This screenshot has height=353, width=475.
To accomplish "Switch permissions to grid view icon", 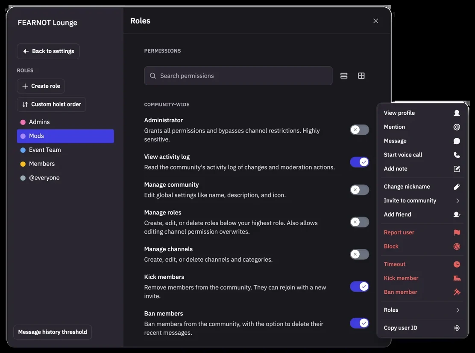I will (x=361, y=76).
